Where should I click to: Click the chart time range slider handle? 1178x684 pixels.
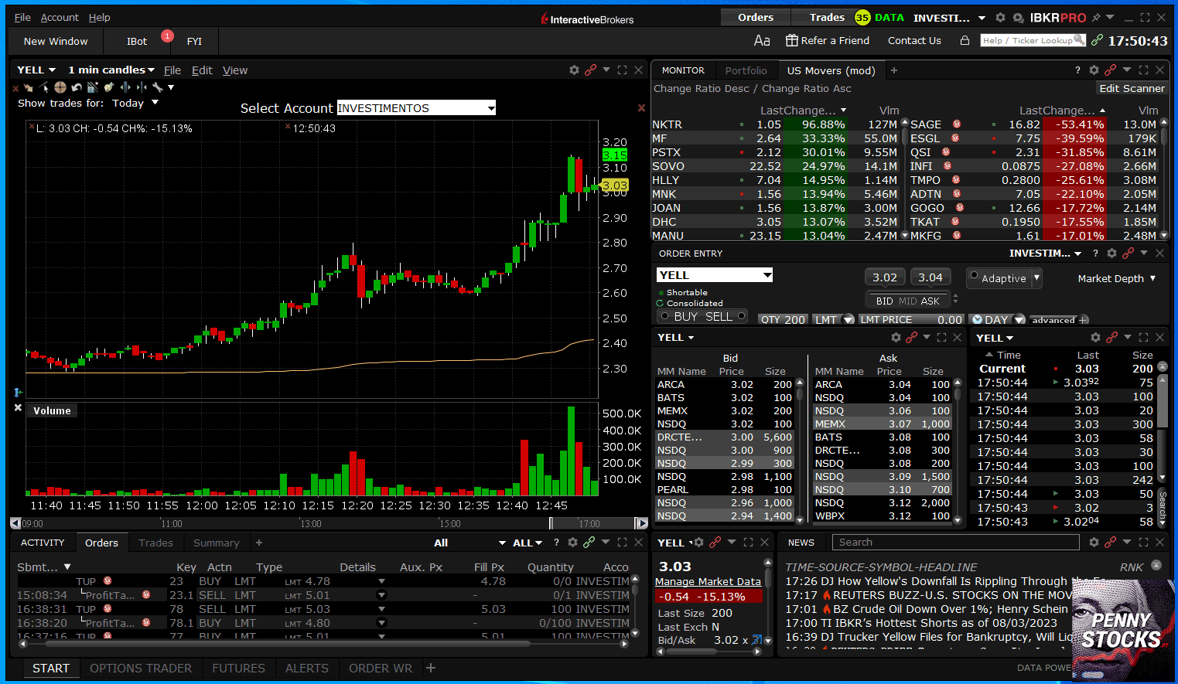click(551, 523)
